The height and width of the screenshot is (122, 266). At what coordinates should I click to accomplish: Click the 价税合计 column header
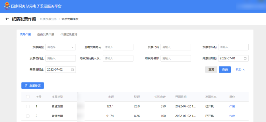tap(160, 97)
